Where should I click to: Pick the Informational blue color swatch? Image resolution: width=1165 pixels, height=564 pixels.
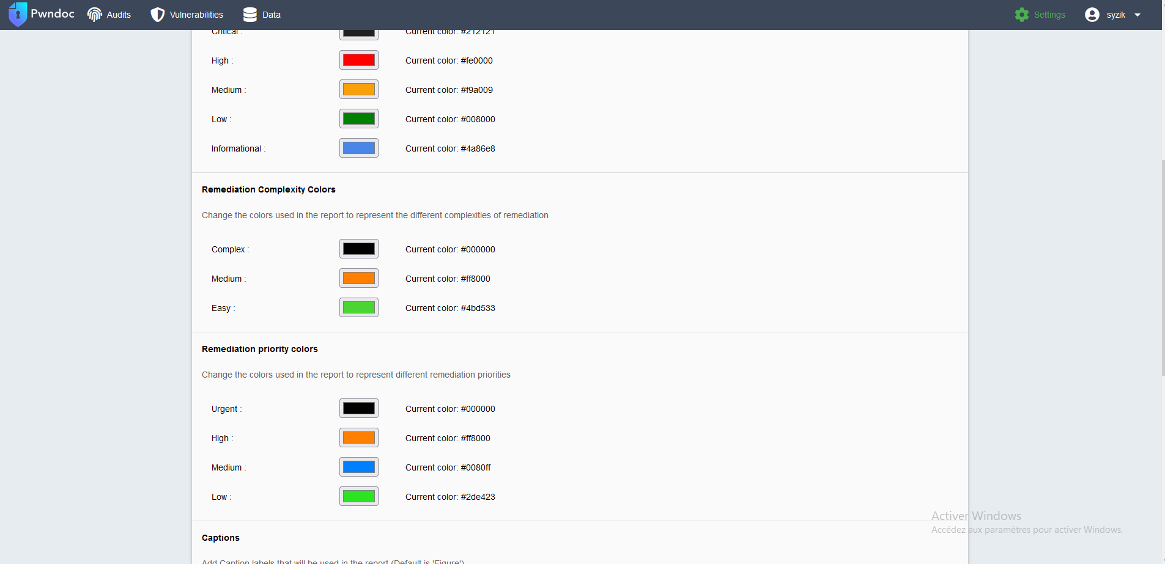tap(359, 148)
